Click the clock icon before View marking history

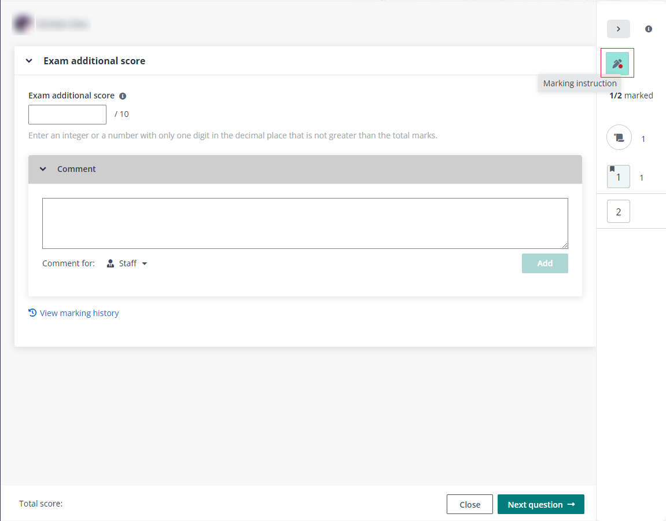pos(32,313)
